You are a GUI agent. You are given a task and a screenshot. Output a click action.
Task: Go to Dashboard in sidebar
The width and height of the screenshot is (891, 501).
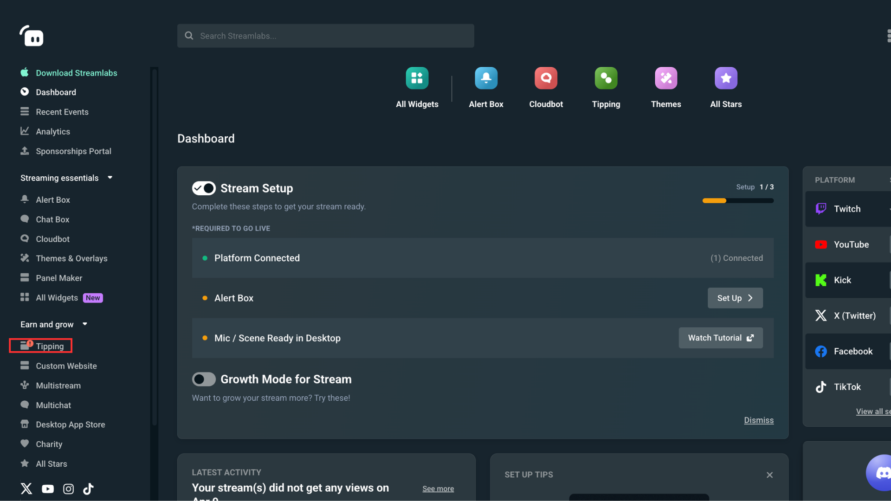(x=48, y=92)
